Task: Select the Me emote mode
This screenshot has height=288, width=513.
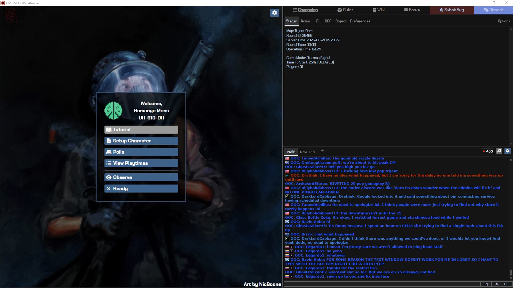Action: [496, 284]
